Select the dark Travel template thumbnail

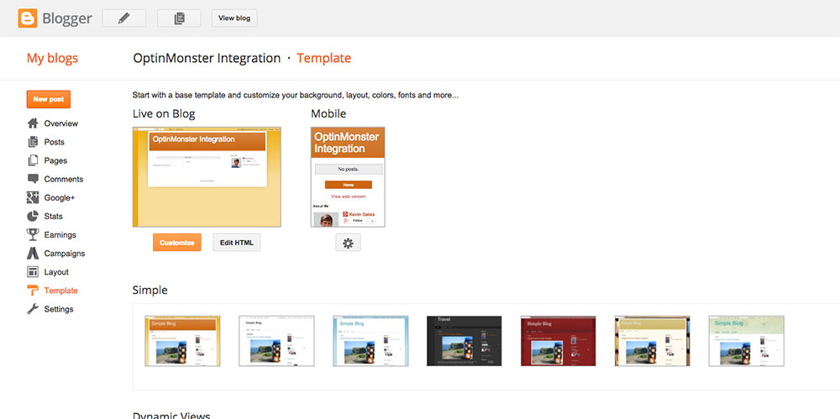coord(465,341)
